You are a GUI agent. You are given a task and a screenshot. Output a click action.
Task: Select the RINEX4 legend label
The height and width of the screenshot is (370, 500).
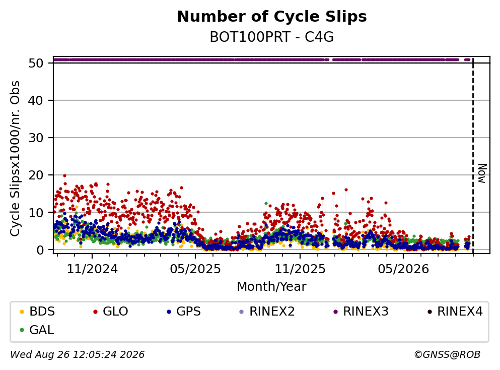460,312
